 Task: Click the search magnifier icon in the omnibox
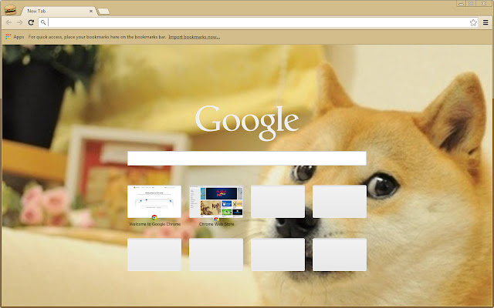[x=43, y=22]
